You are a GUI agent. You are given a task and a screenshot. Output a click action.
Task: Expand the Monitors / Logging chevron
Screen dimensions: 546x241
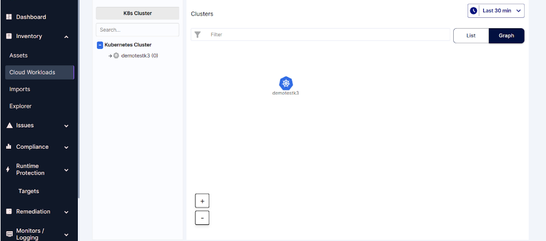point(66,235)
